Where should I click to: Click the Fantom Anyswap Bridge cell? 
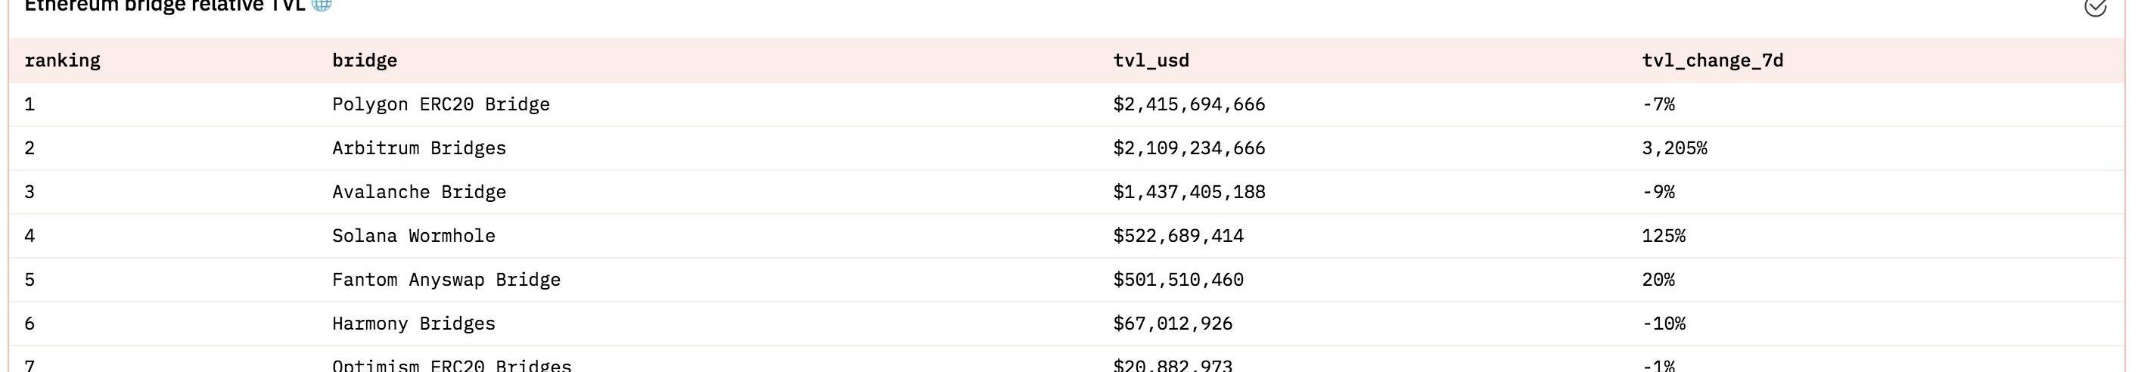[446, 280]
